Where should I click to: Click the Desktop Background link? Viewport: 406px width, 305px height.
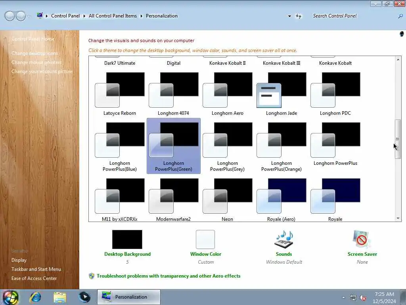(127, 254)
